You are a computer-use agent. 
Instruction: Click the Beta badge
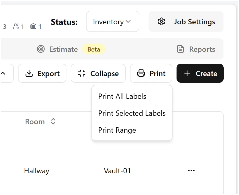pos(94,49)
